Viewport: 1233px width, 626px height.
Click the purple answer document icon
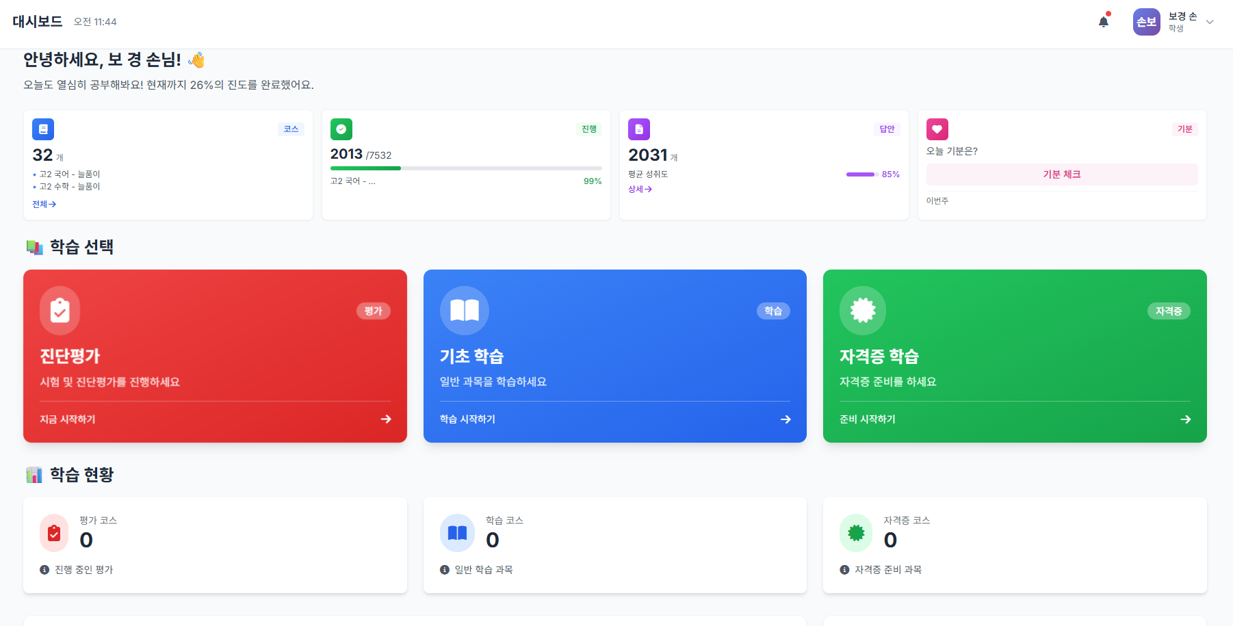[x=638, y=129]
